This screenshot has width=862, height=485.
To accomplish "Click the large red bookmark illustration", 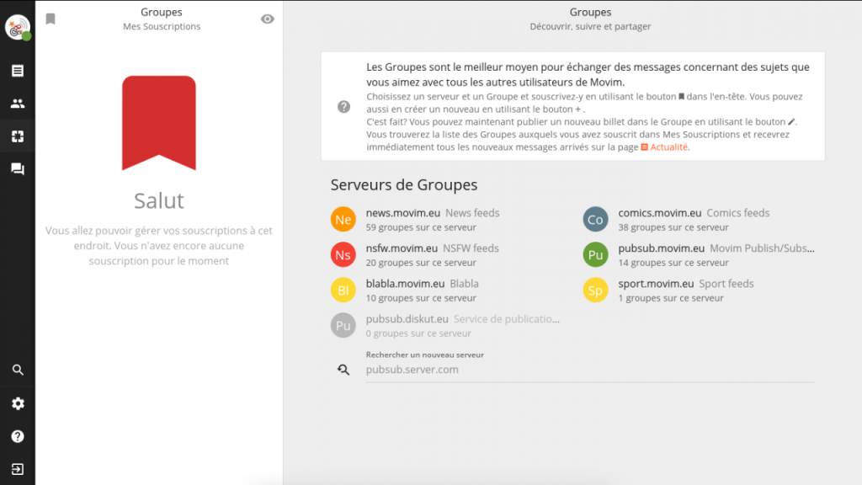I will tap(159, 123).
